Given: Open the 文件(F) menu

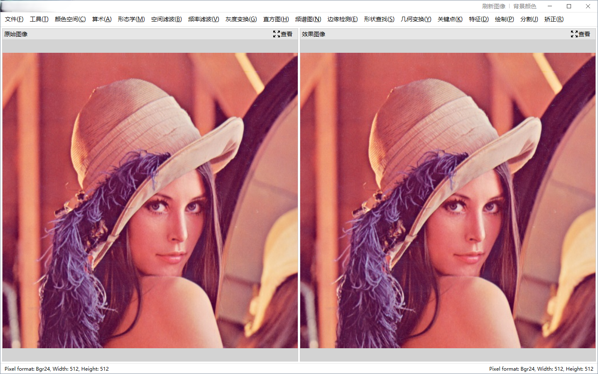Looking at the screenshot, I should click(14, 19).
